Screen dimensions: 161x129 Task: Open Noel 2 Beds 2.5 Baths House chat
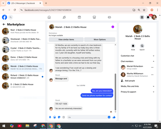click(23, 31)
